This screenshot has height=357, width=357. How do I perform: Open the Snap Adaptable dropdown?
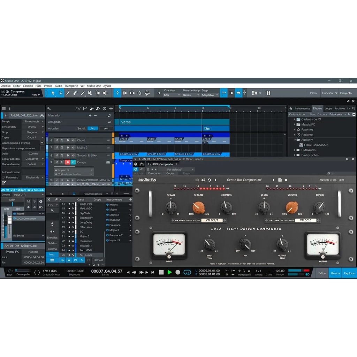(210, 95)
